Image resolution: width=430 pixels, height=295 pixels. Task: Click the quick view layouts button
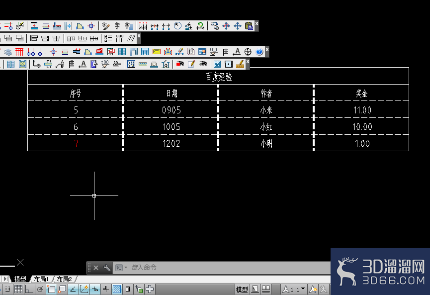click(x=255, y=289)
